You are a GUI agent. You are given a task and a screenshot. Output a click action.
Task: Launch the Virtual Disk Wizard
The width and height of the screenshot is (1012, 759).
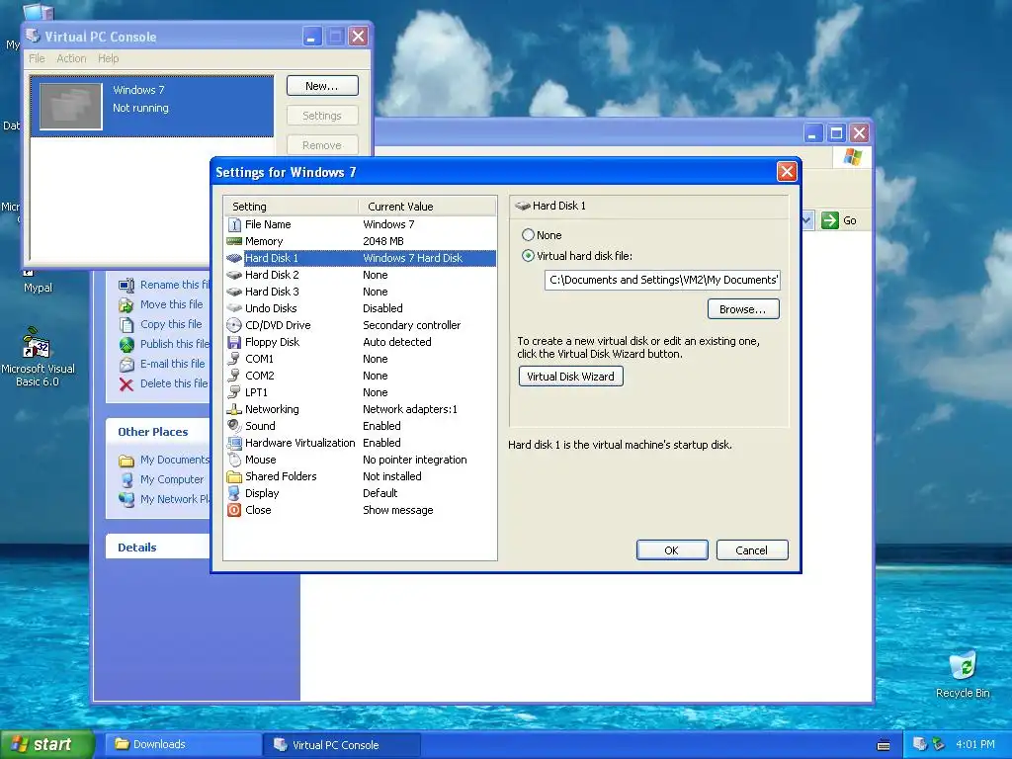click(x=570, y=377)
